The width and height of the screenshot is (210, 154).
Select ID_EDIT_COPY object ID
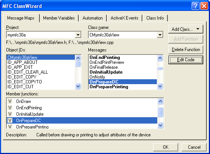click(41, 77)
